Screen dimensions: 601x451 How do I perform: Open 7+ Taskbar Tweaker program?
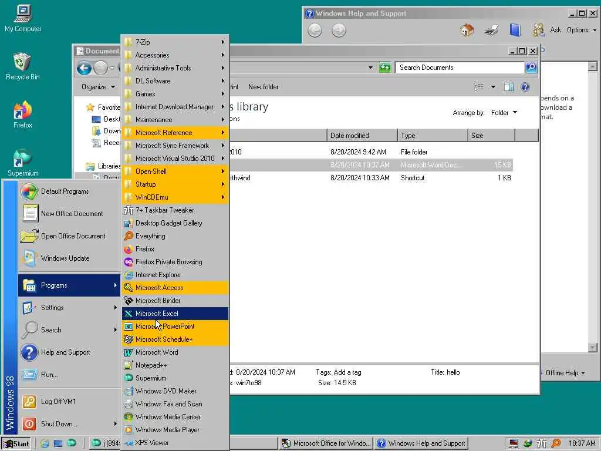pos(175,210)
